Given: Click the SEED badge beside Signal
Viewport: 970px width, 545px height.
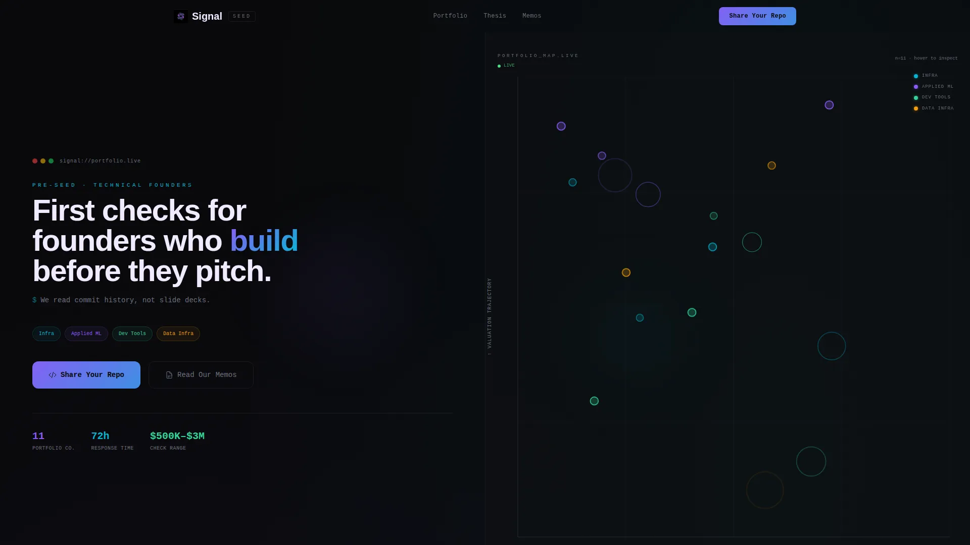Looking at the screenshot, I should (241, 16).
